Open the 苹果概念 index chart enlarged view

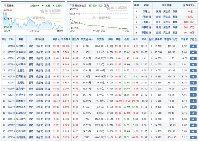coord(33,18)
